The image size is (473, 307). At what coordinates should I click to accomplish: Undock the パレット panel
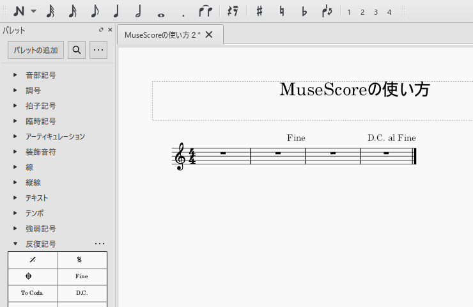pyautogui.click(x=101, y=29)
